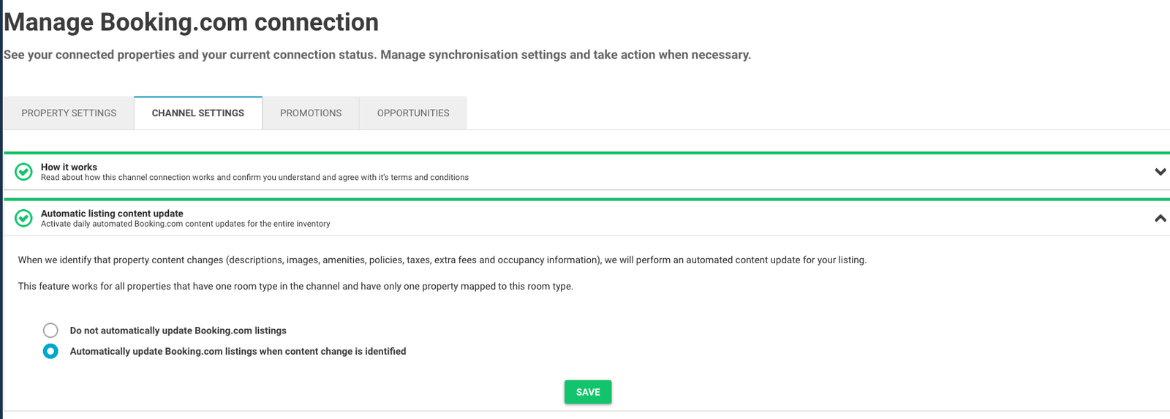Open the Opportunities tab
This screenshot has height=419, width=1170.
(x=413, y=113)
